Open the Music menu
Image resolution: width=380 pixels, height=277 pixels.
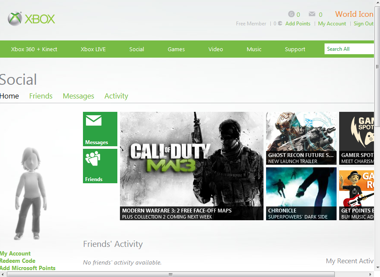pyautogui.click(x=254, y=49)
